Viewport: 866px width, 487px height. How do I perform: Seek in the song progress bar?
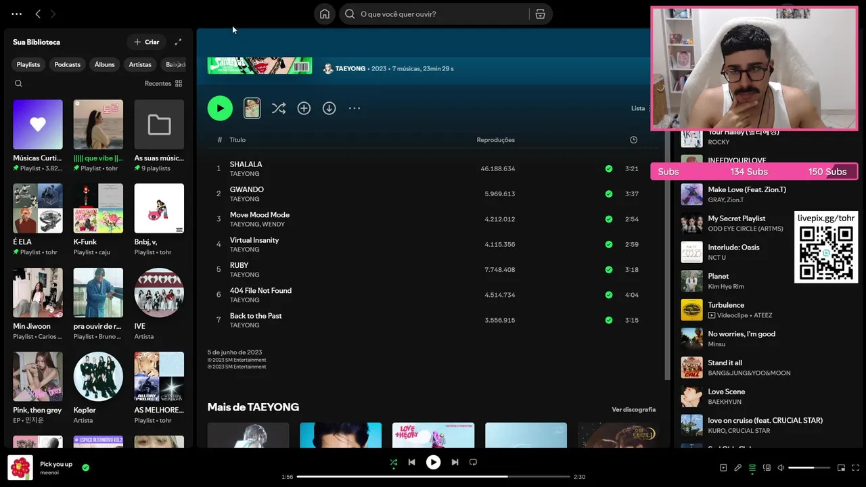433,477
